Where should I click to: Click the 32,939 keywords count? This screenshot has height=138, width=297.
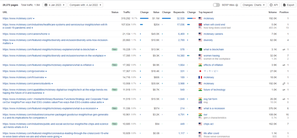(x=180, y=18)
